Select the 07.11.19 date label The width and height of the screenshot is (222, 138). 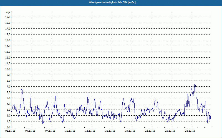tap(50, 131)
